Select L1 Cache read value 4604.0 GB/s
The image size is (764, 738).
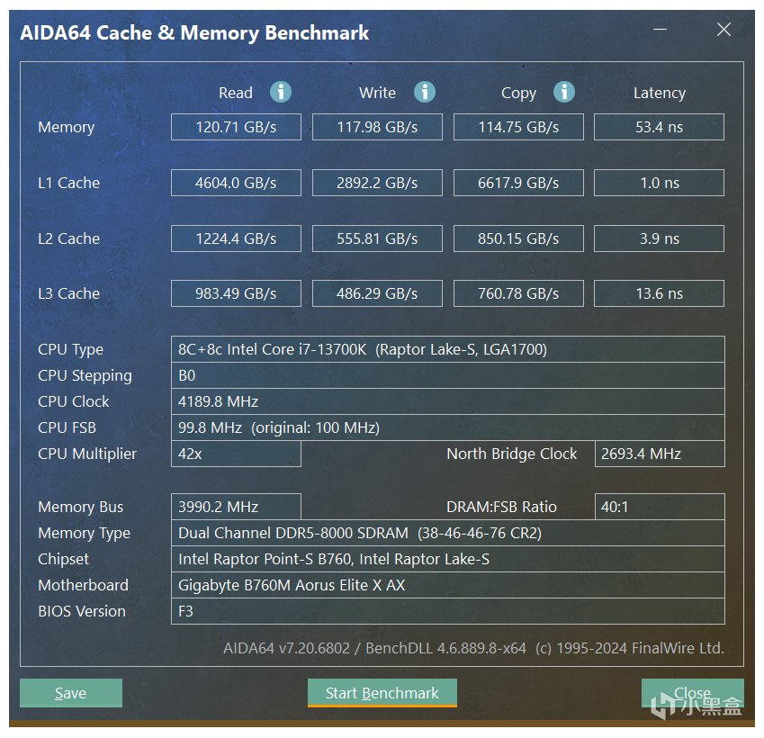point(236,183)
